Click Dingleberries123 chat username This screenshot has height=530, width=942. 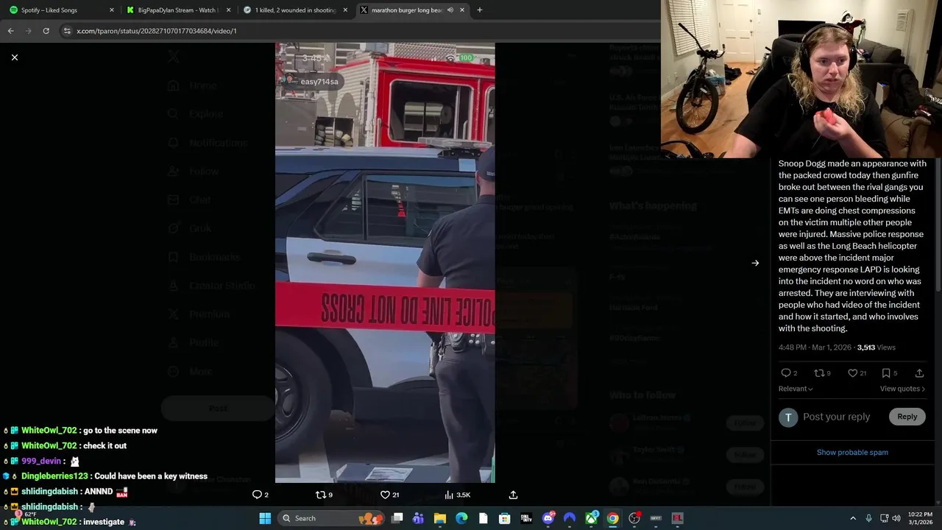coord(54,476)
